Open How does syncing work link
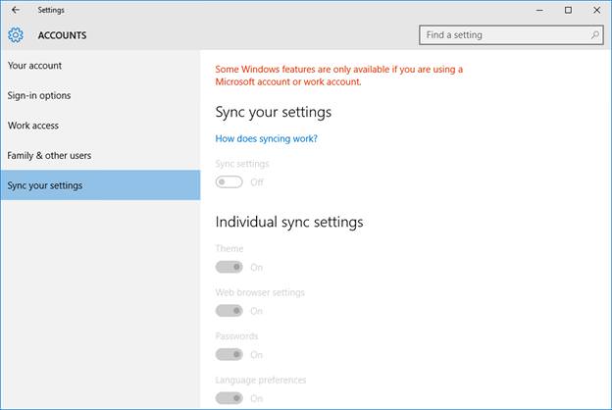Viewport: 612px width, 410px height. (x=266, y=138)
